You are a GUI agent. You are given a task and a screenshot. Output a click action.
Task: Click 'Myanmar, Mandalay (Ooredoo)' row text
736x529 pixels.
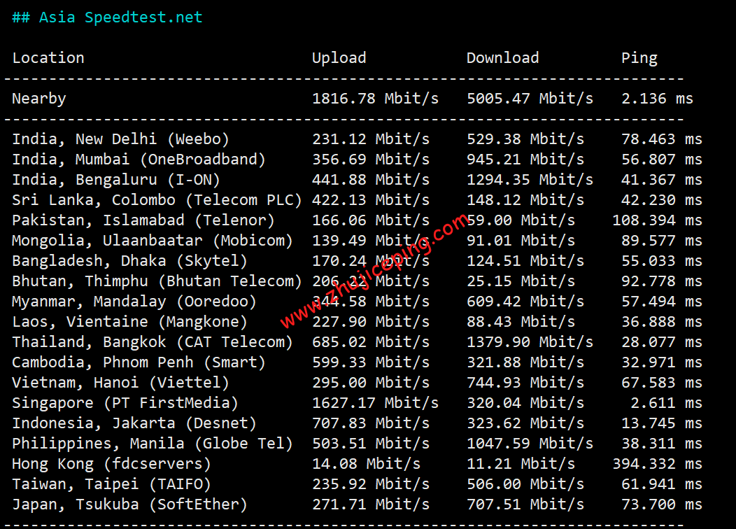[x=134, y=302]
